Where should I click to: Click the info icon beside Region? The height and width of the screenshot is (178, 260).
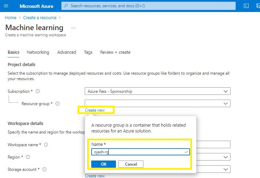28,157
